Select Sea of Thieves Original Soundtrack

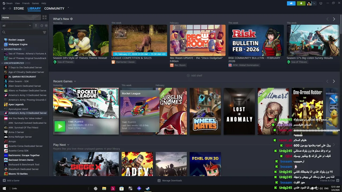tap(27, 58)
